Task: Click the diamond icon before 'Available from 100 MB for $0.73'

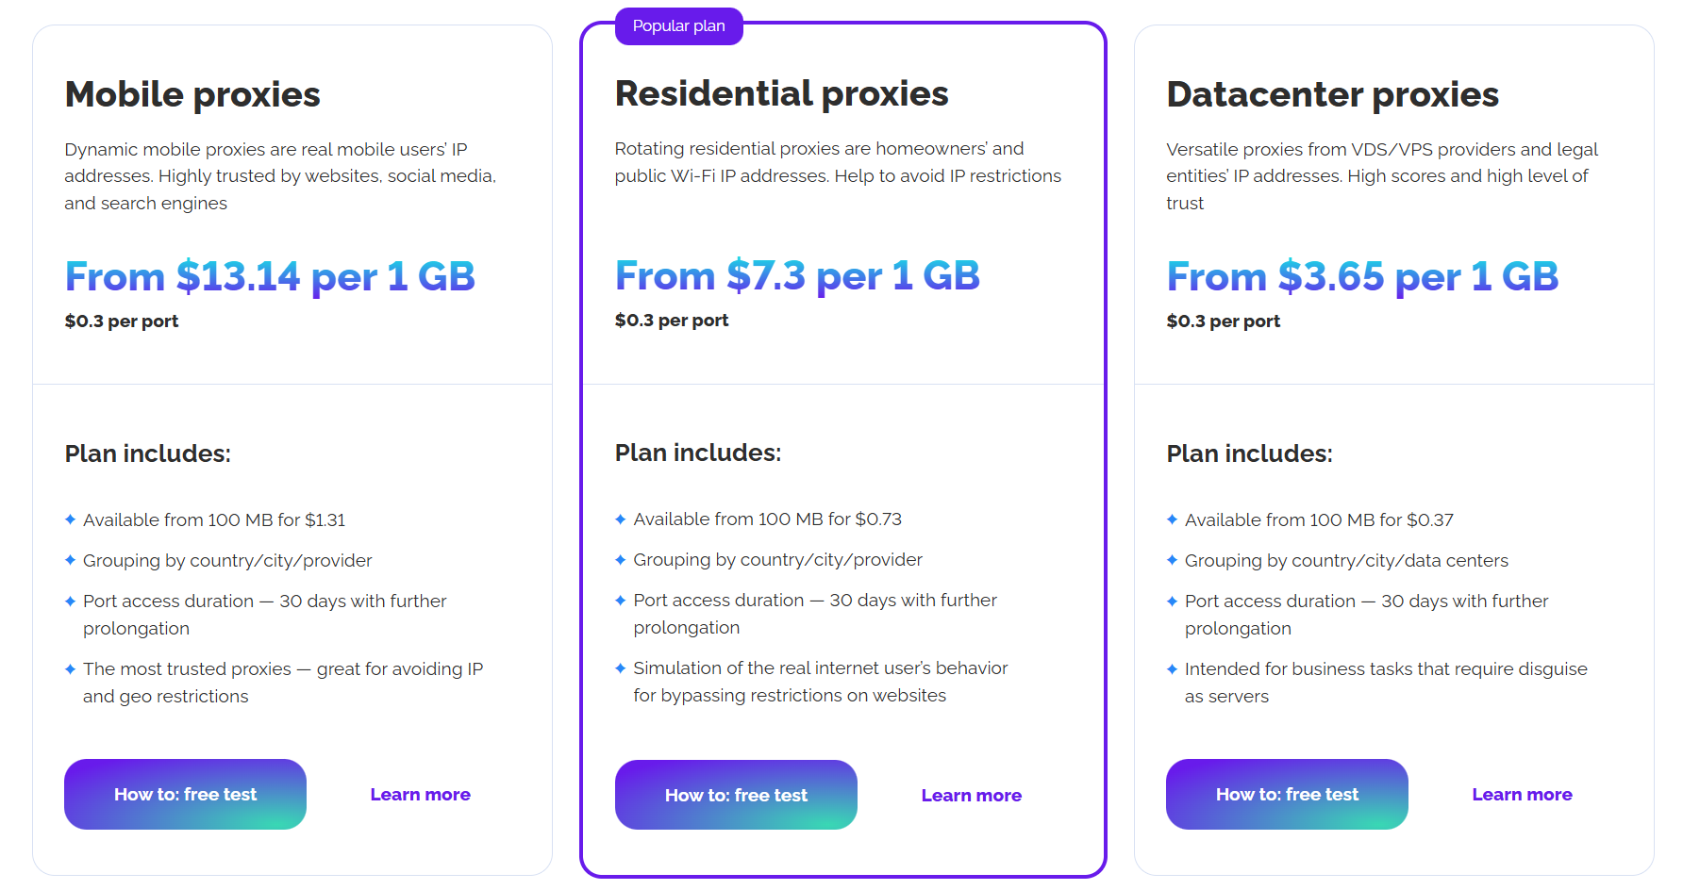Action: (621, 518)
